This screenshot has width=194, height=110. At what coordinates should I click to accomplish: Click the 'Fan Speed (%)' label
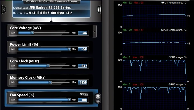click(22, 95)
